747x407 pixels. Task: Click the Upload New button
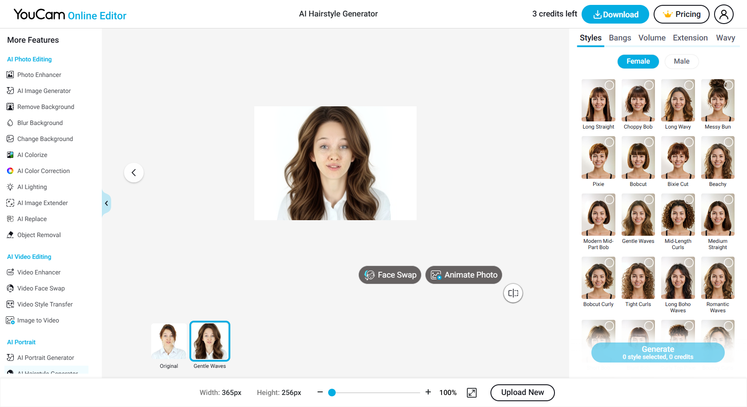coord(522,392)
